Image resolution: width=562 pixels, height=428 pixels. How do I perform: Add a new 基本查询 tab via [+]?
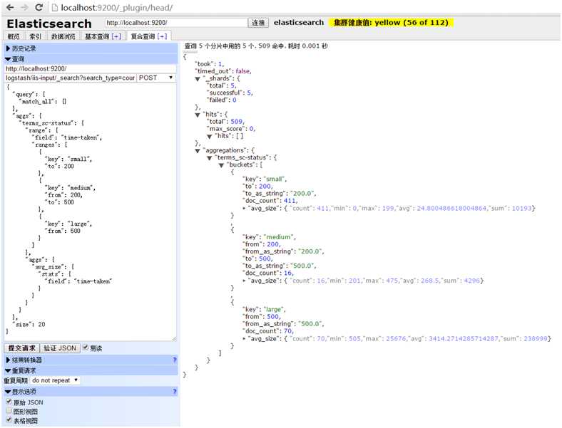click(116, 36)
